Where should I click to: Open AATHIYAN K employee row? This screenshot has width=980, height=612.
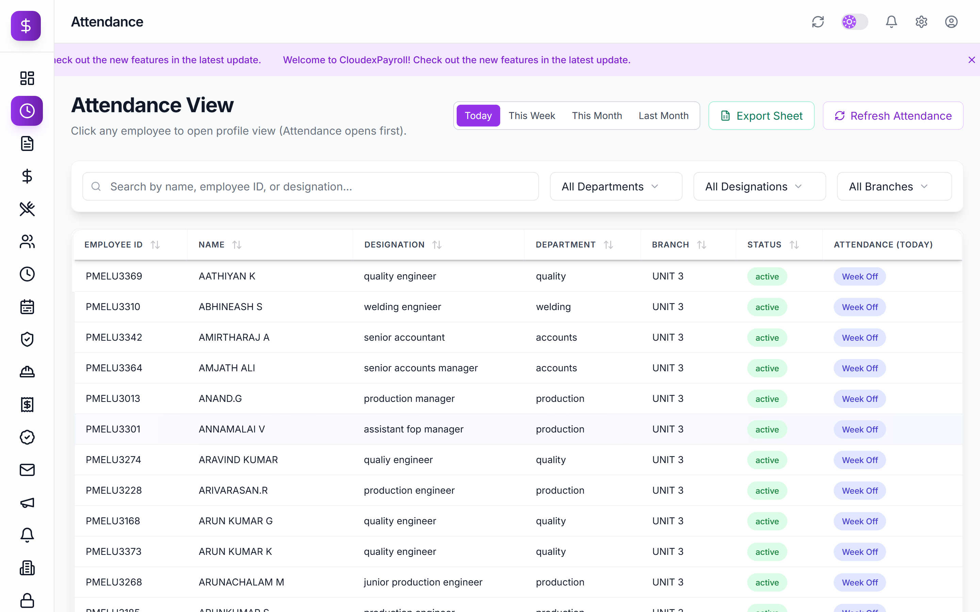click(518, 276)
